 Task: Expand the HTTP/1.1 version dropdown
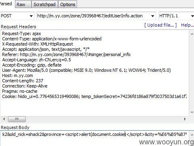pos(192,16)
